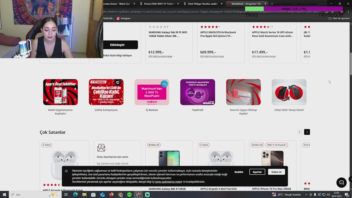Open SAMSUNG Galaxy Tab S9 FE product title
The width and height of the screenshot is (352, 198).
168,34
